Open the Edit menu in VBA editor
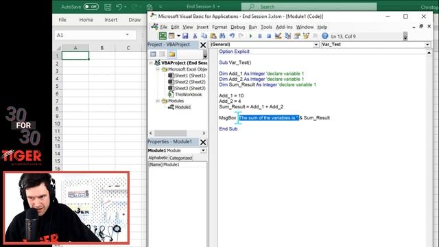The width and height of the screenshot is (439, 247). pos(175,27)
